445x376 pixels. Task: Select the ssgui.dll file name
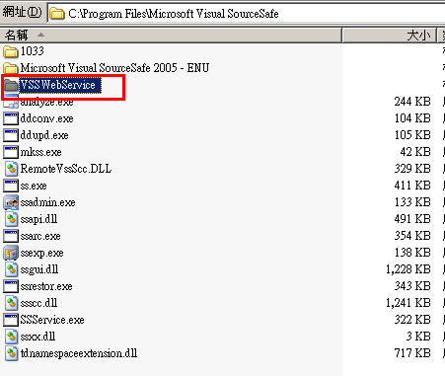point(39,269)
